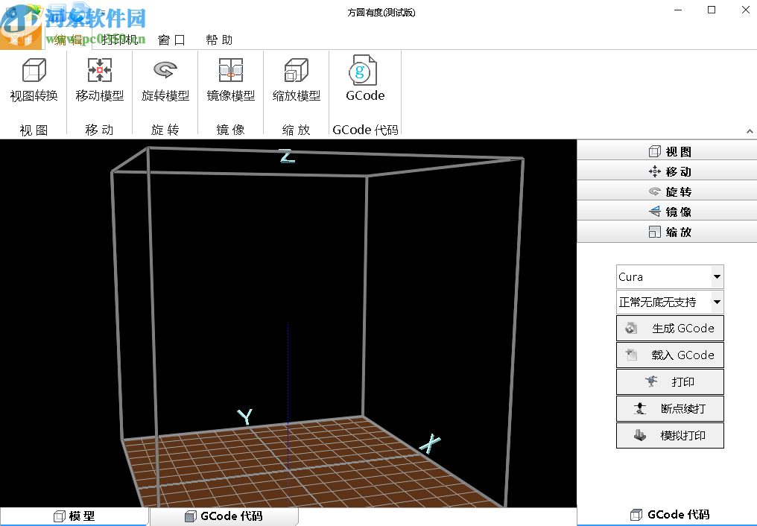Image resolution: width=757 pixels, height=526 pixels.
Task: Click the 生成 GCode button
Action: tap(669, 328)
